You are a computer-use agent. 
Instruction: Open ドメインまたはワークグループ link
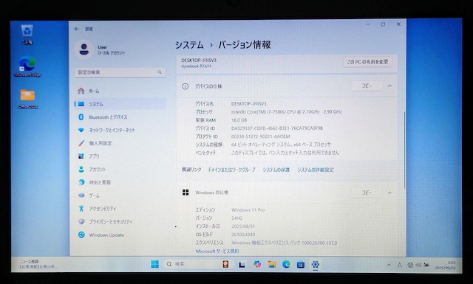tap(231, 170)
